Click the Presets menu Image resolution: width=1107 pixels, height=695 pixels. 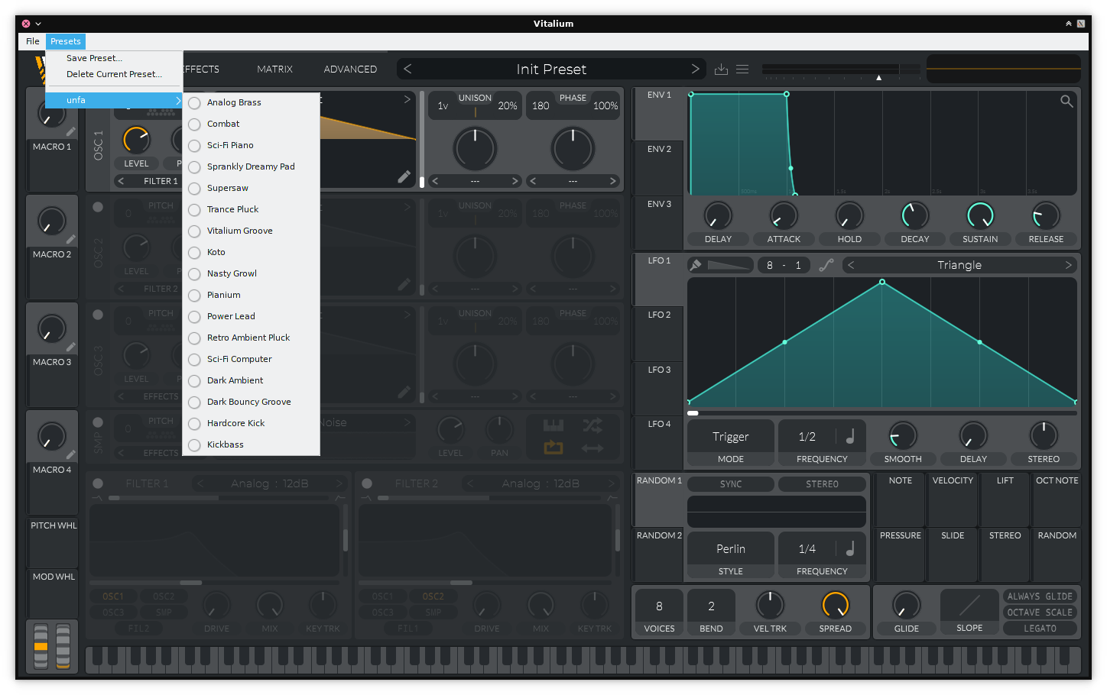[x=66, y=41]
